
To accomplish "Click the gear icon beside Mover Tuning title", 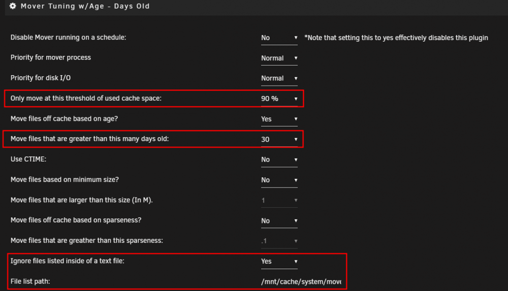I will 13,6.
